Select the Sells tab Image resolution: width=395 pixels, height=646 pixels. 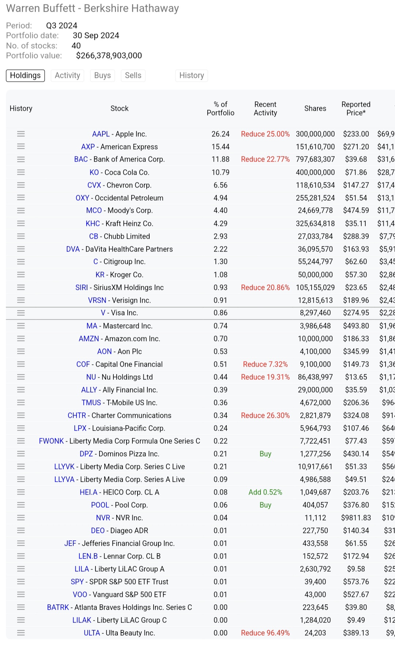(x=133, y=75)
